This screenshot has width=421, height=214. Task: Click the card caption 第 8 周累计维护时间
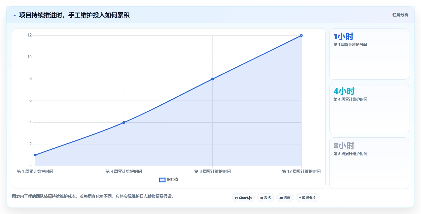coord(350,154)
